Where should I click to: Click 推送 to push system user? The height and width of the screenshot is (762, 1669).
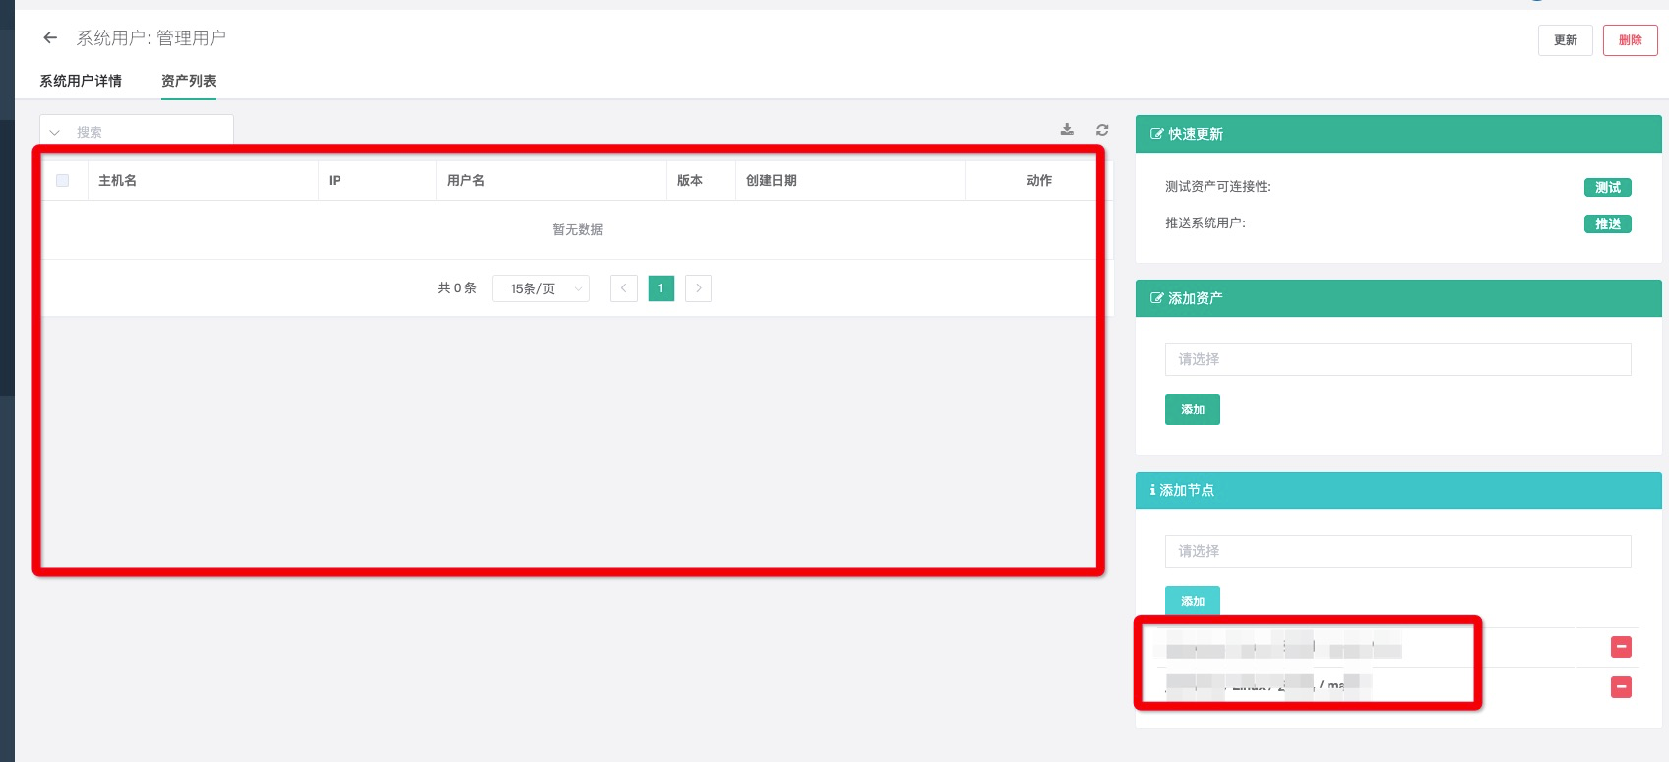tap(1608, 223)
